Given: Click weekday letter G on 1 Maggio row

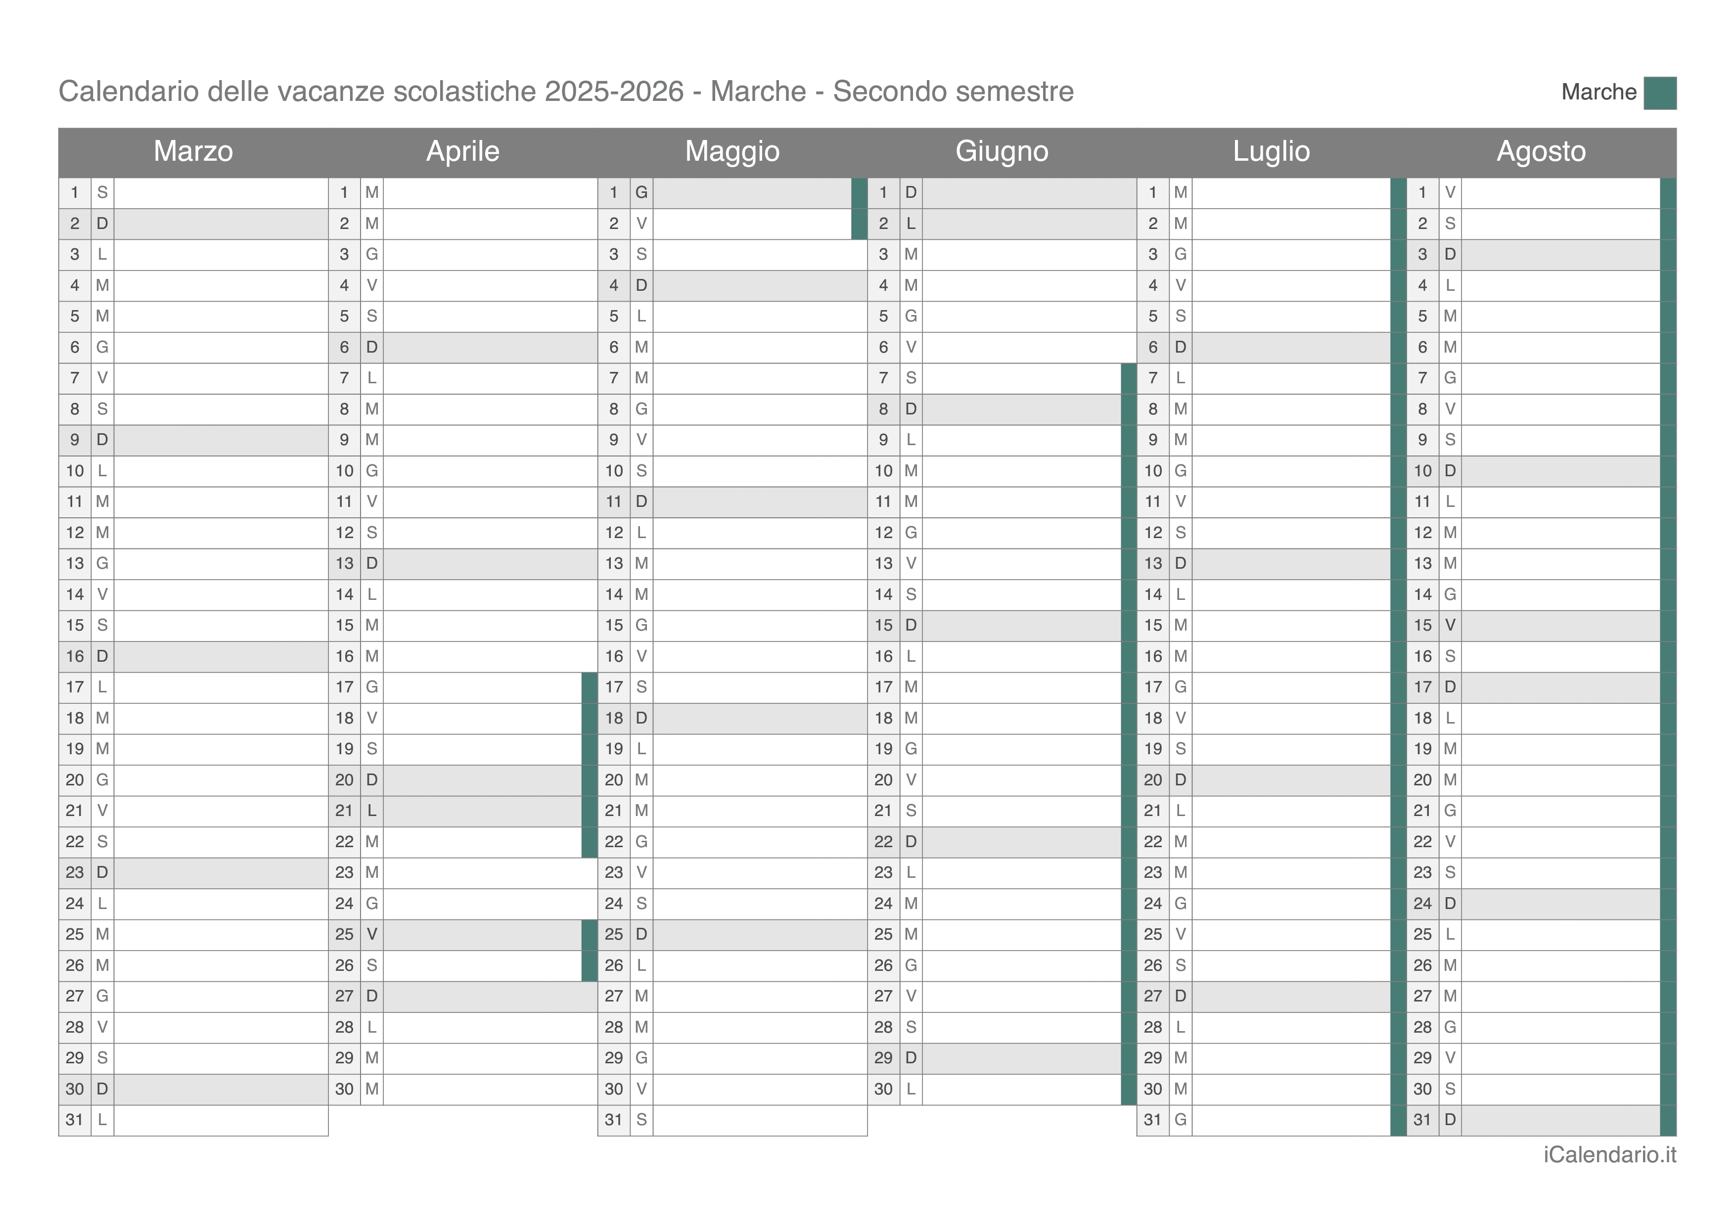Looking at the screenshot, I should (641, 193).
